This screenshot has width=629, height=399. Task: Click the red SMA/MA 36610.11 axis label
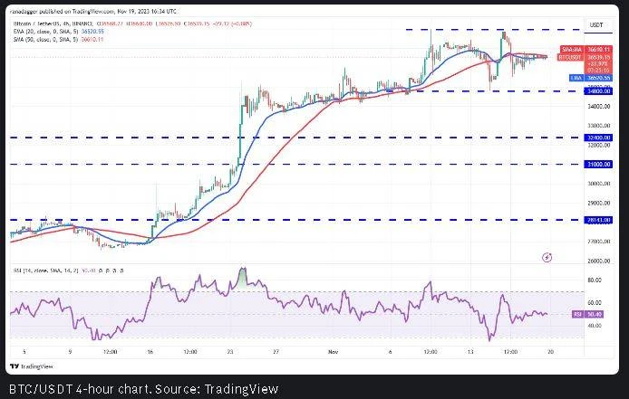pos(586,49)
